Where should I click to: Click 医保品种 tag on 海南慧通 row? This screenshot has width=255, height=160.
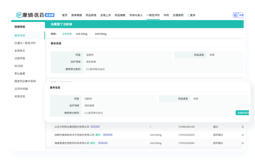(103, 143)
